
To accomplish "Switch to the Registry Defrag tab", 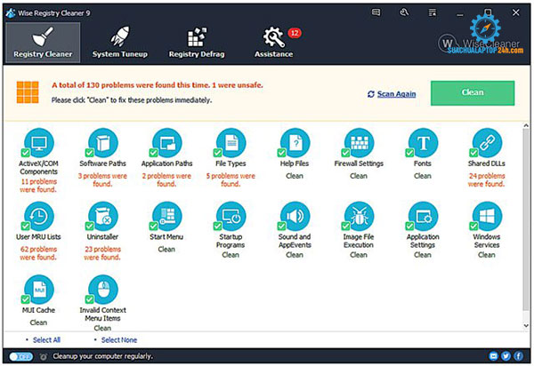I will point(197,43).
